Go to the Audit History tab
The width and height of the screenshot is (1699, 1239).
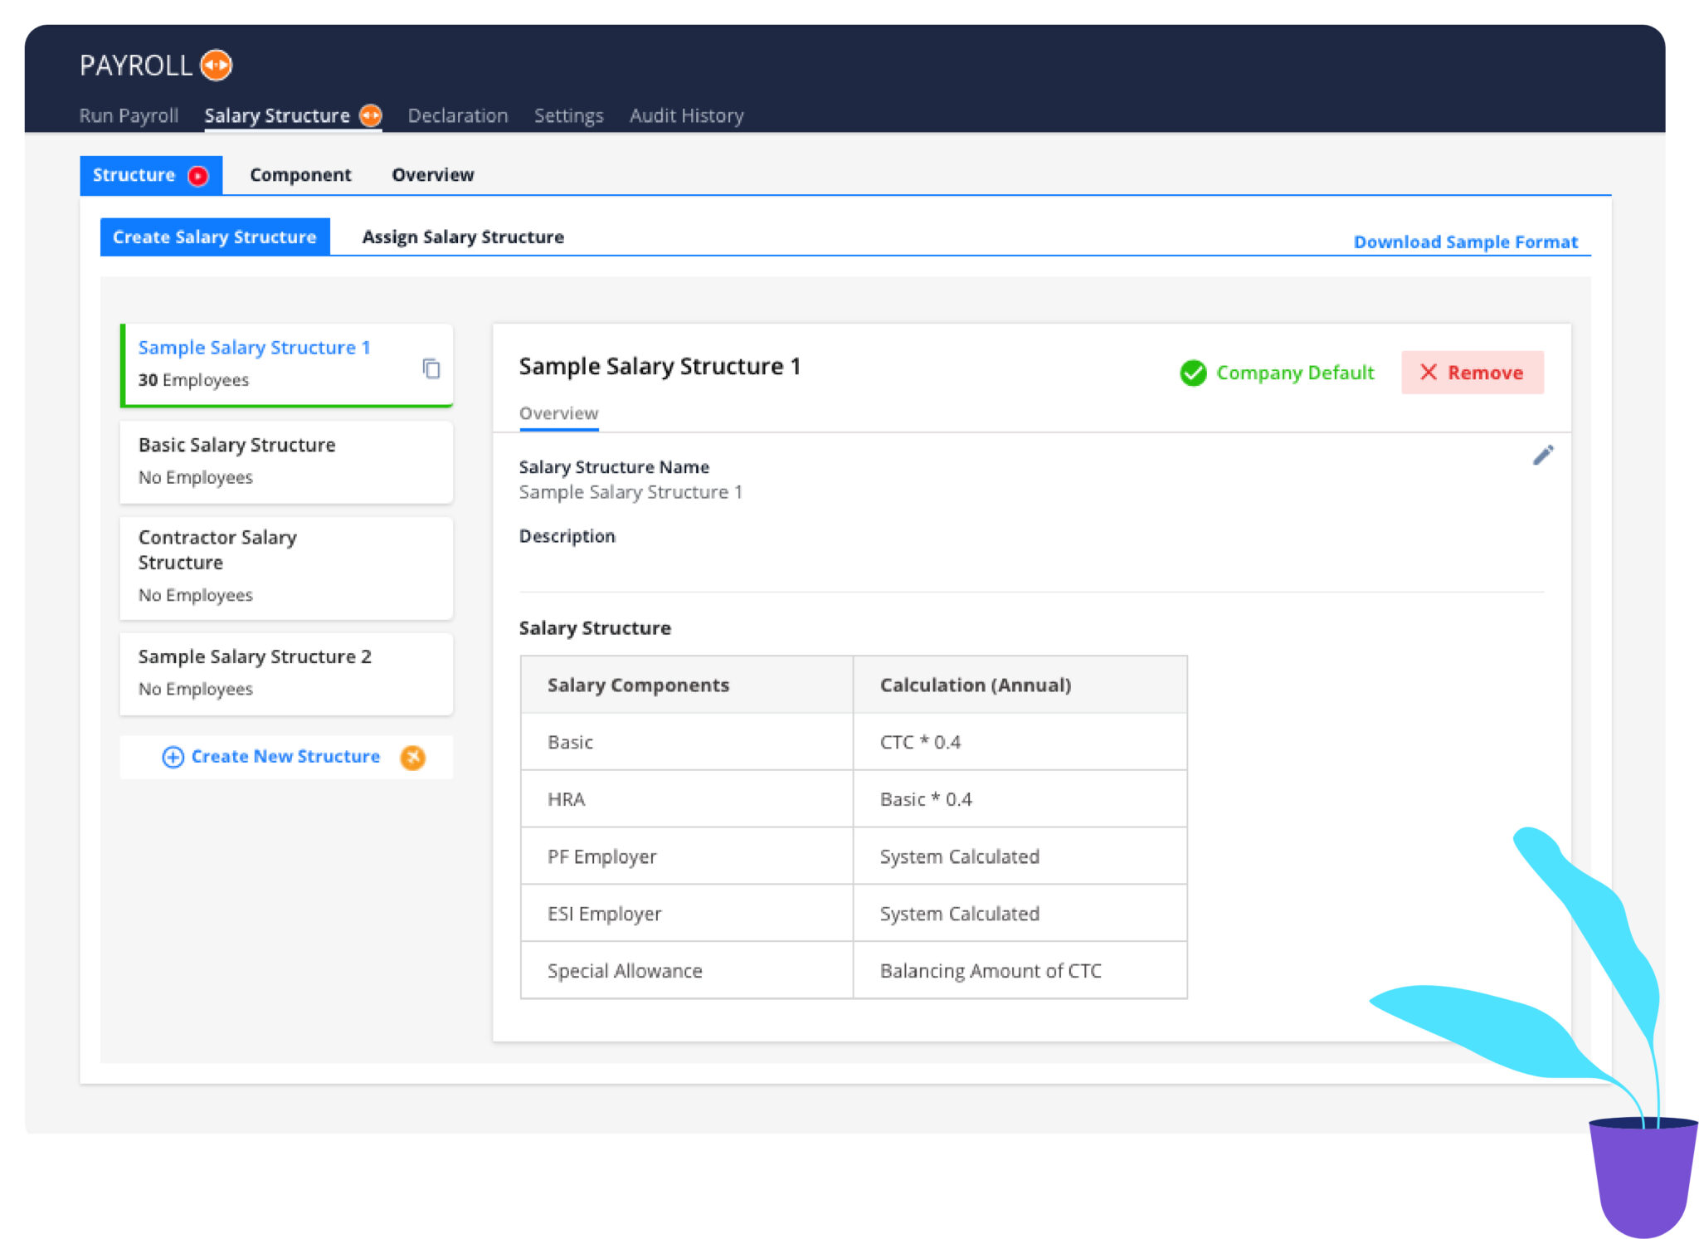(686, 115)
